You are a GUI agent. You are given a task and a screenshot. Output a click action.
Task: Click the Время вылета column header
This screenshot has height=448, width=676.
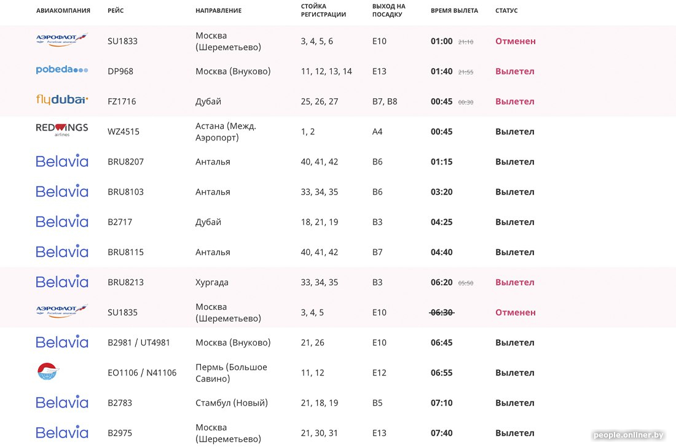[x=454, y=11]
